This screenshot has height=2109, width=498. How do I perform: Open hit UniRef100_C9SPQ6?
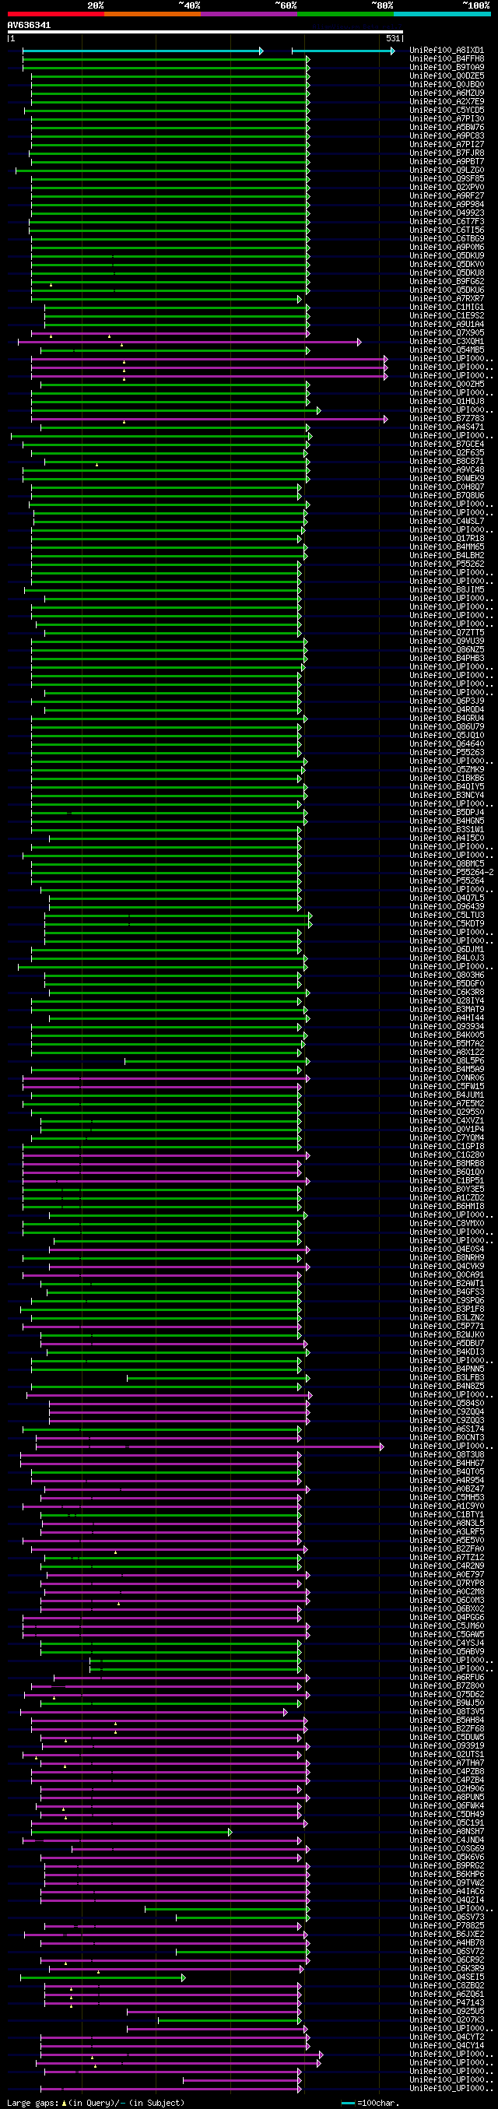click(447, 1301)
